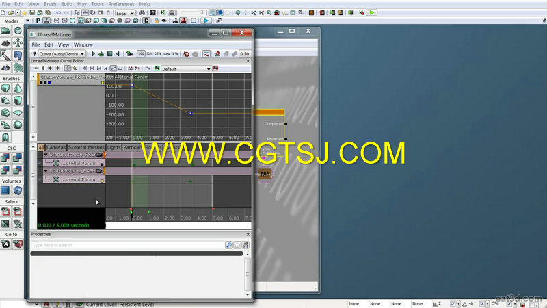
Task: Click the loop playback icon in Matinee
Action: tap(101, 54)
